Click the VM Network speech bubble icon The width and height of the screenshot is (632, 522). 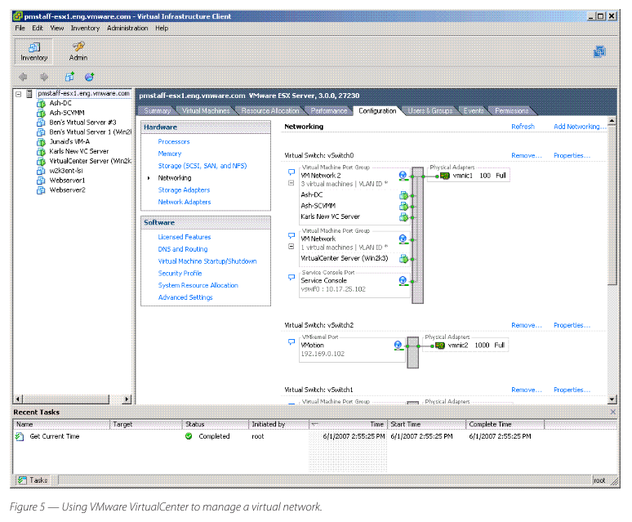coord(292,236)
